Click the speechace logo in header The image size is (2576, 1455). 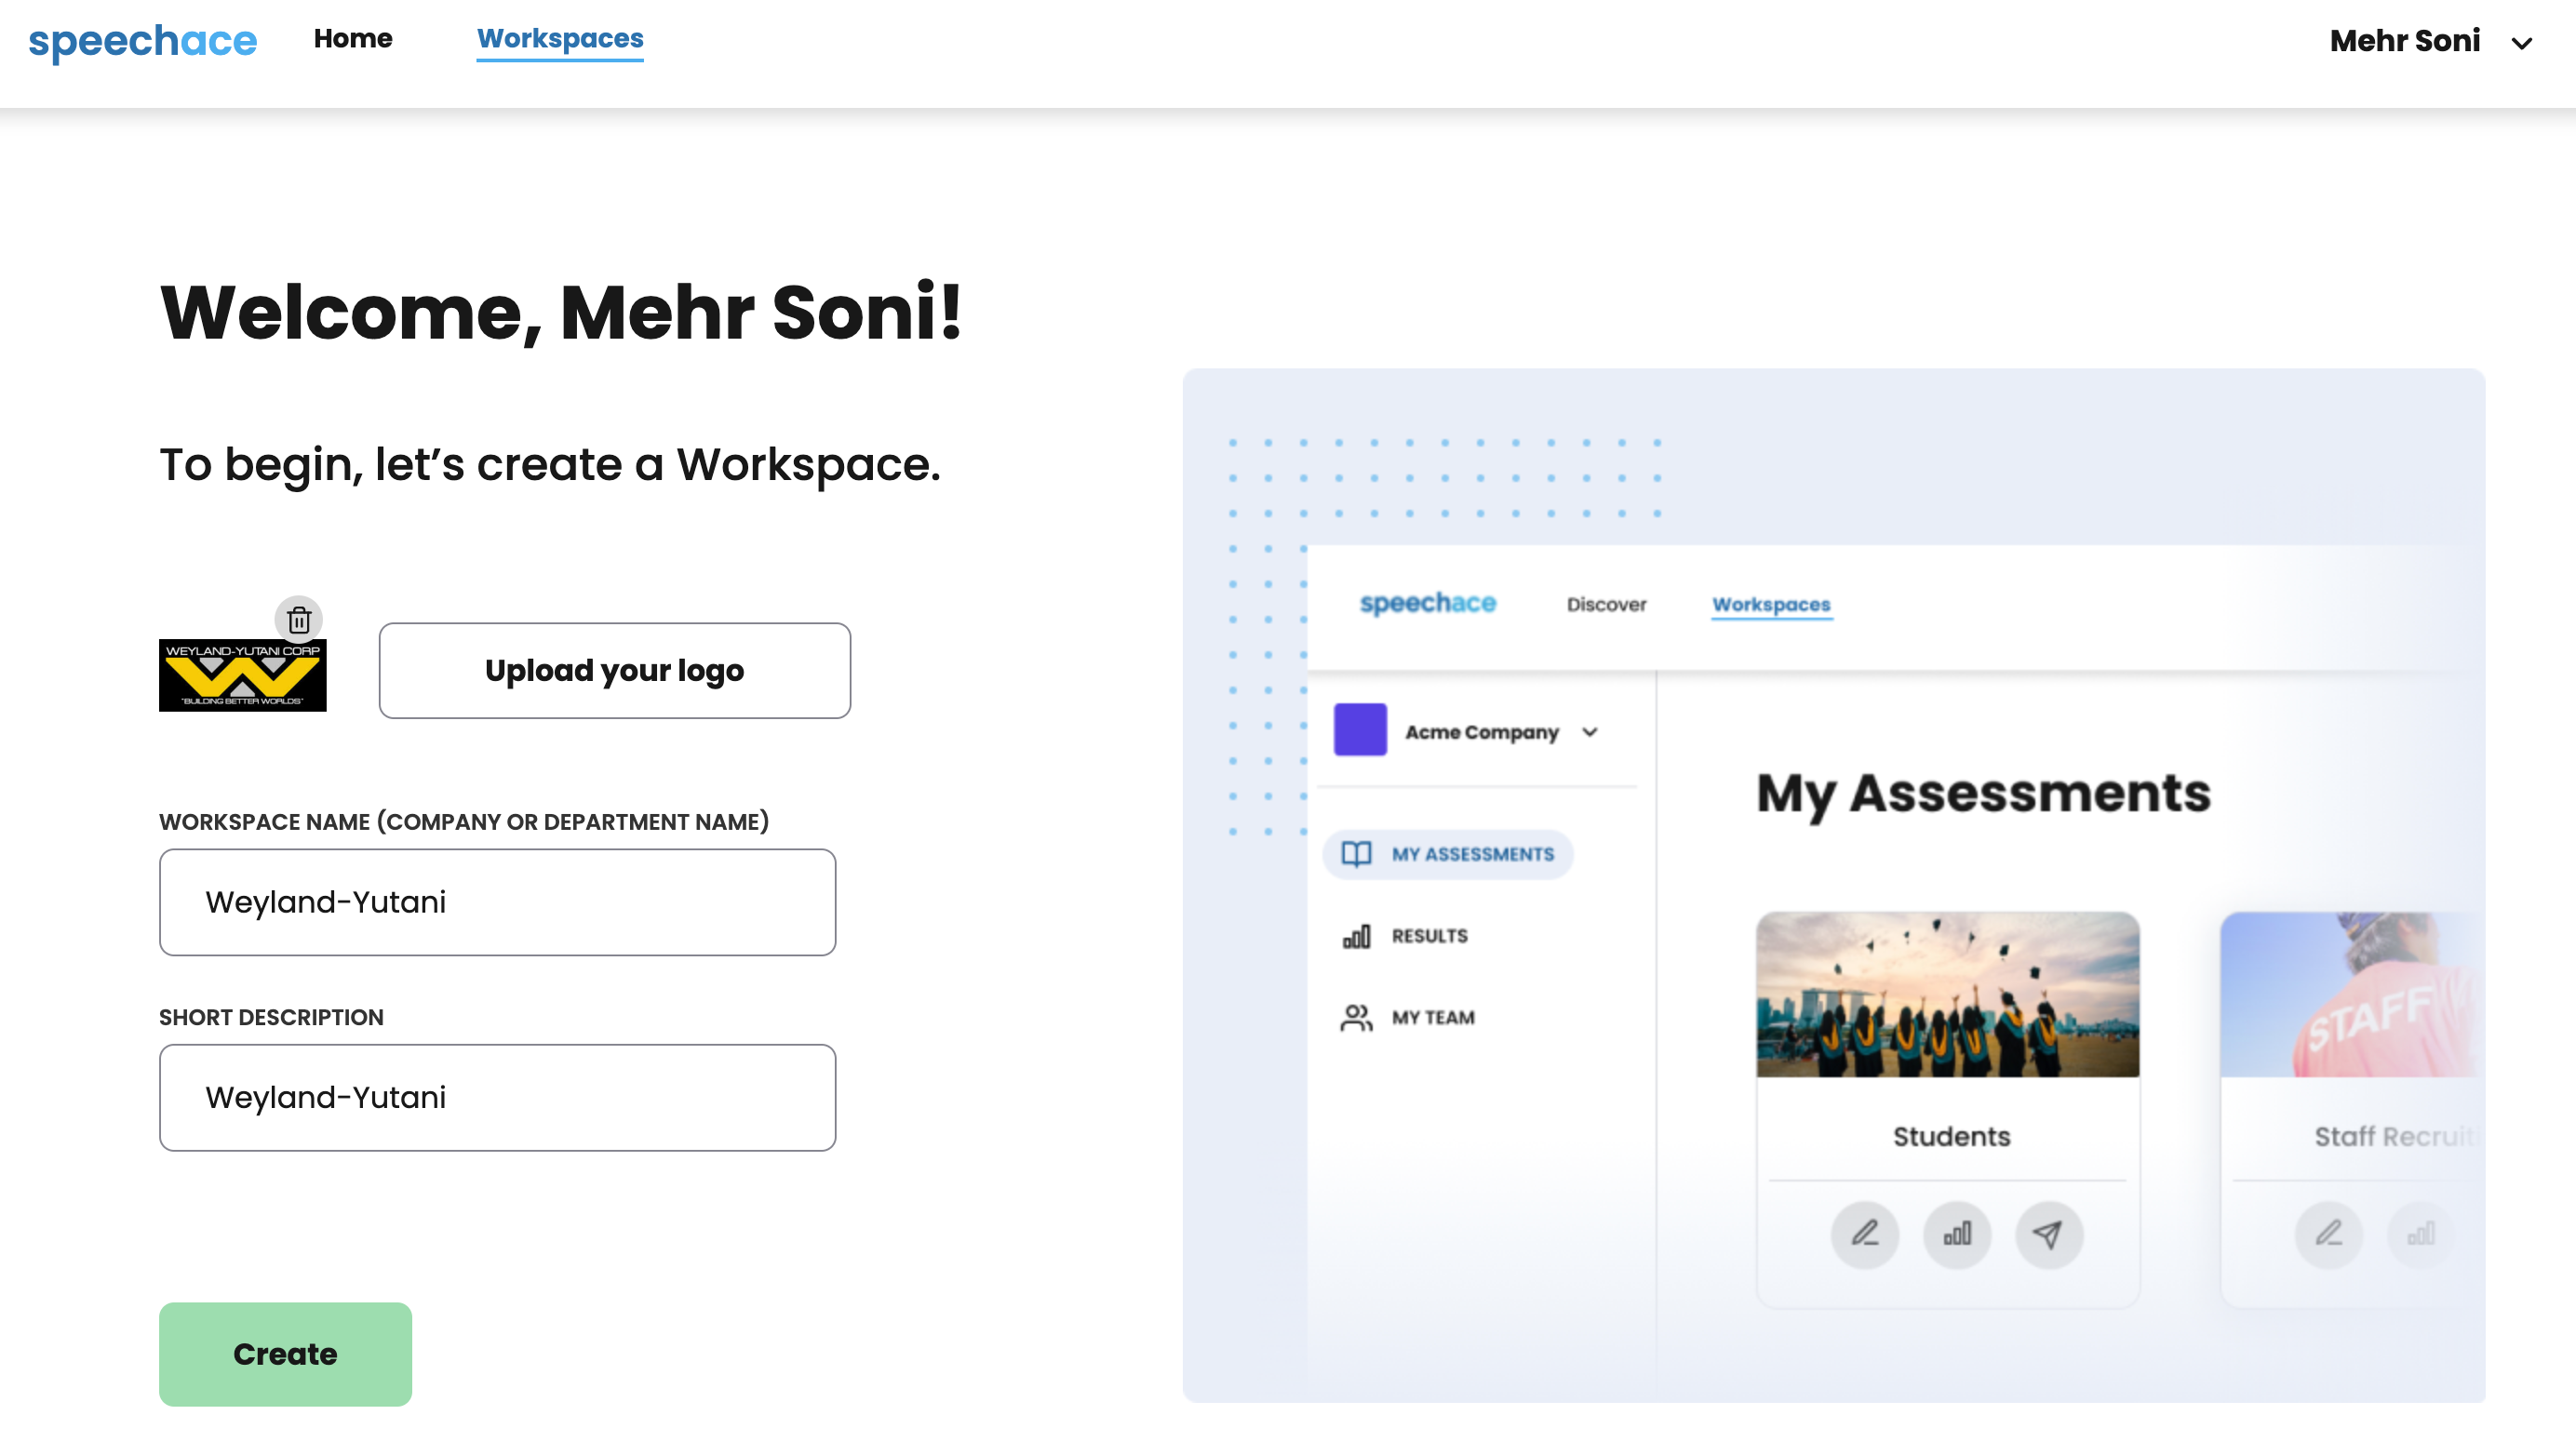(143, 41)
